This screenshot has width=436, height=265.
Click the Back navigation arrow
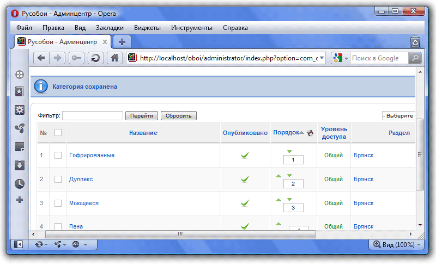coord(41,58)
